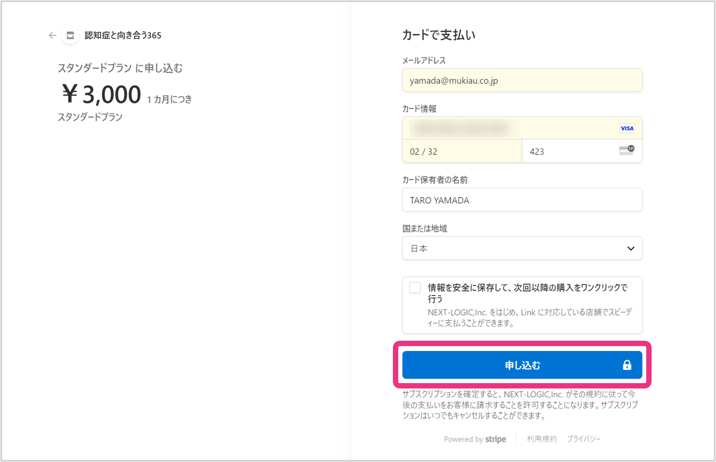Click the CVC card illustration icon

[626, 150]
